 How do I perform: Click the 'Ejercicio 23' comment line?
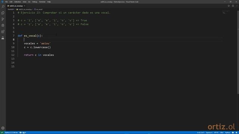pyautogui.click(x=64, y=13)
